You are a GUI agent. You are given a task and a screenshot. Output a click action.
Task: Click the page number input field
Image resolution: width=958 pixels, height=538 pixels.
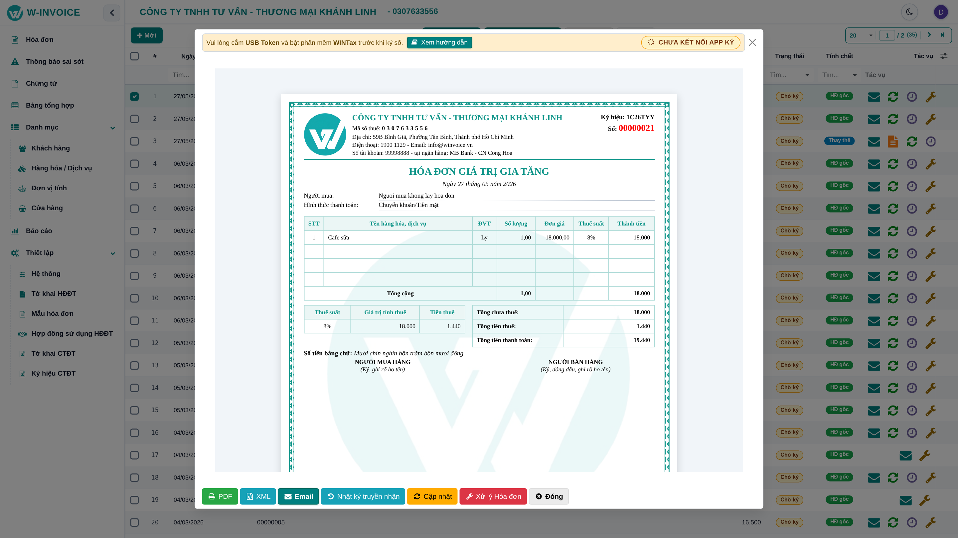coord(886,35)
